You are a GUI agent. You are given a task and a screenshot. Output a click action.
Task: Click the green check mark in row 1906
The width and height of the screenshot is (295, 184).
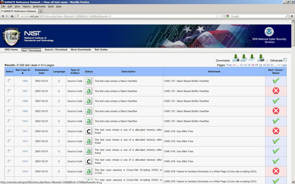point(276,81)
